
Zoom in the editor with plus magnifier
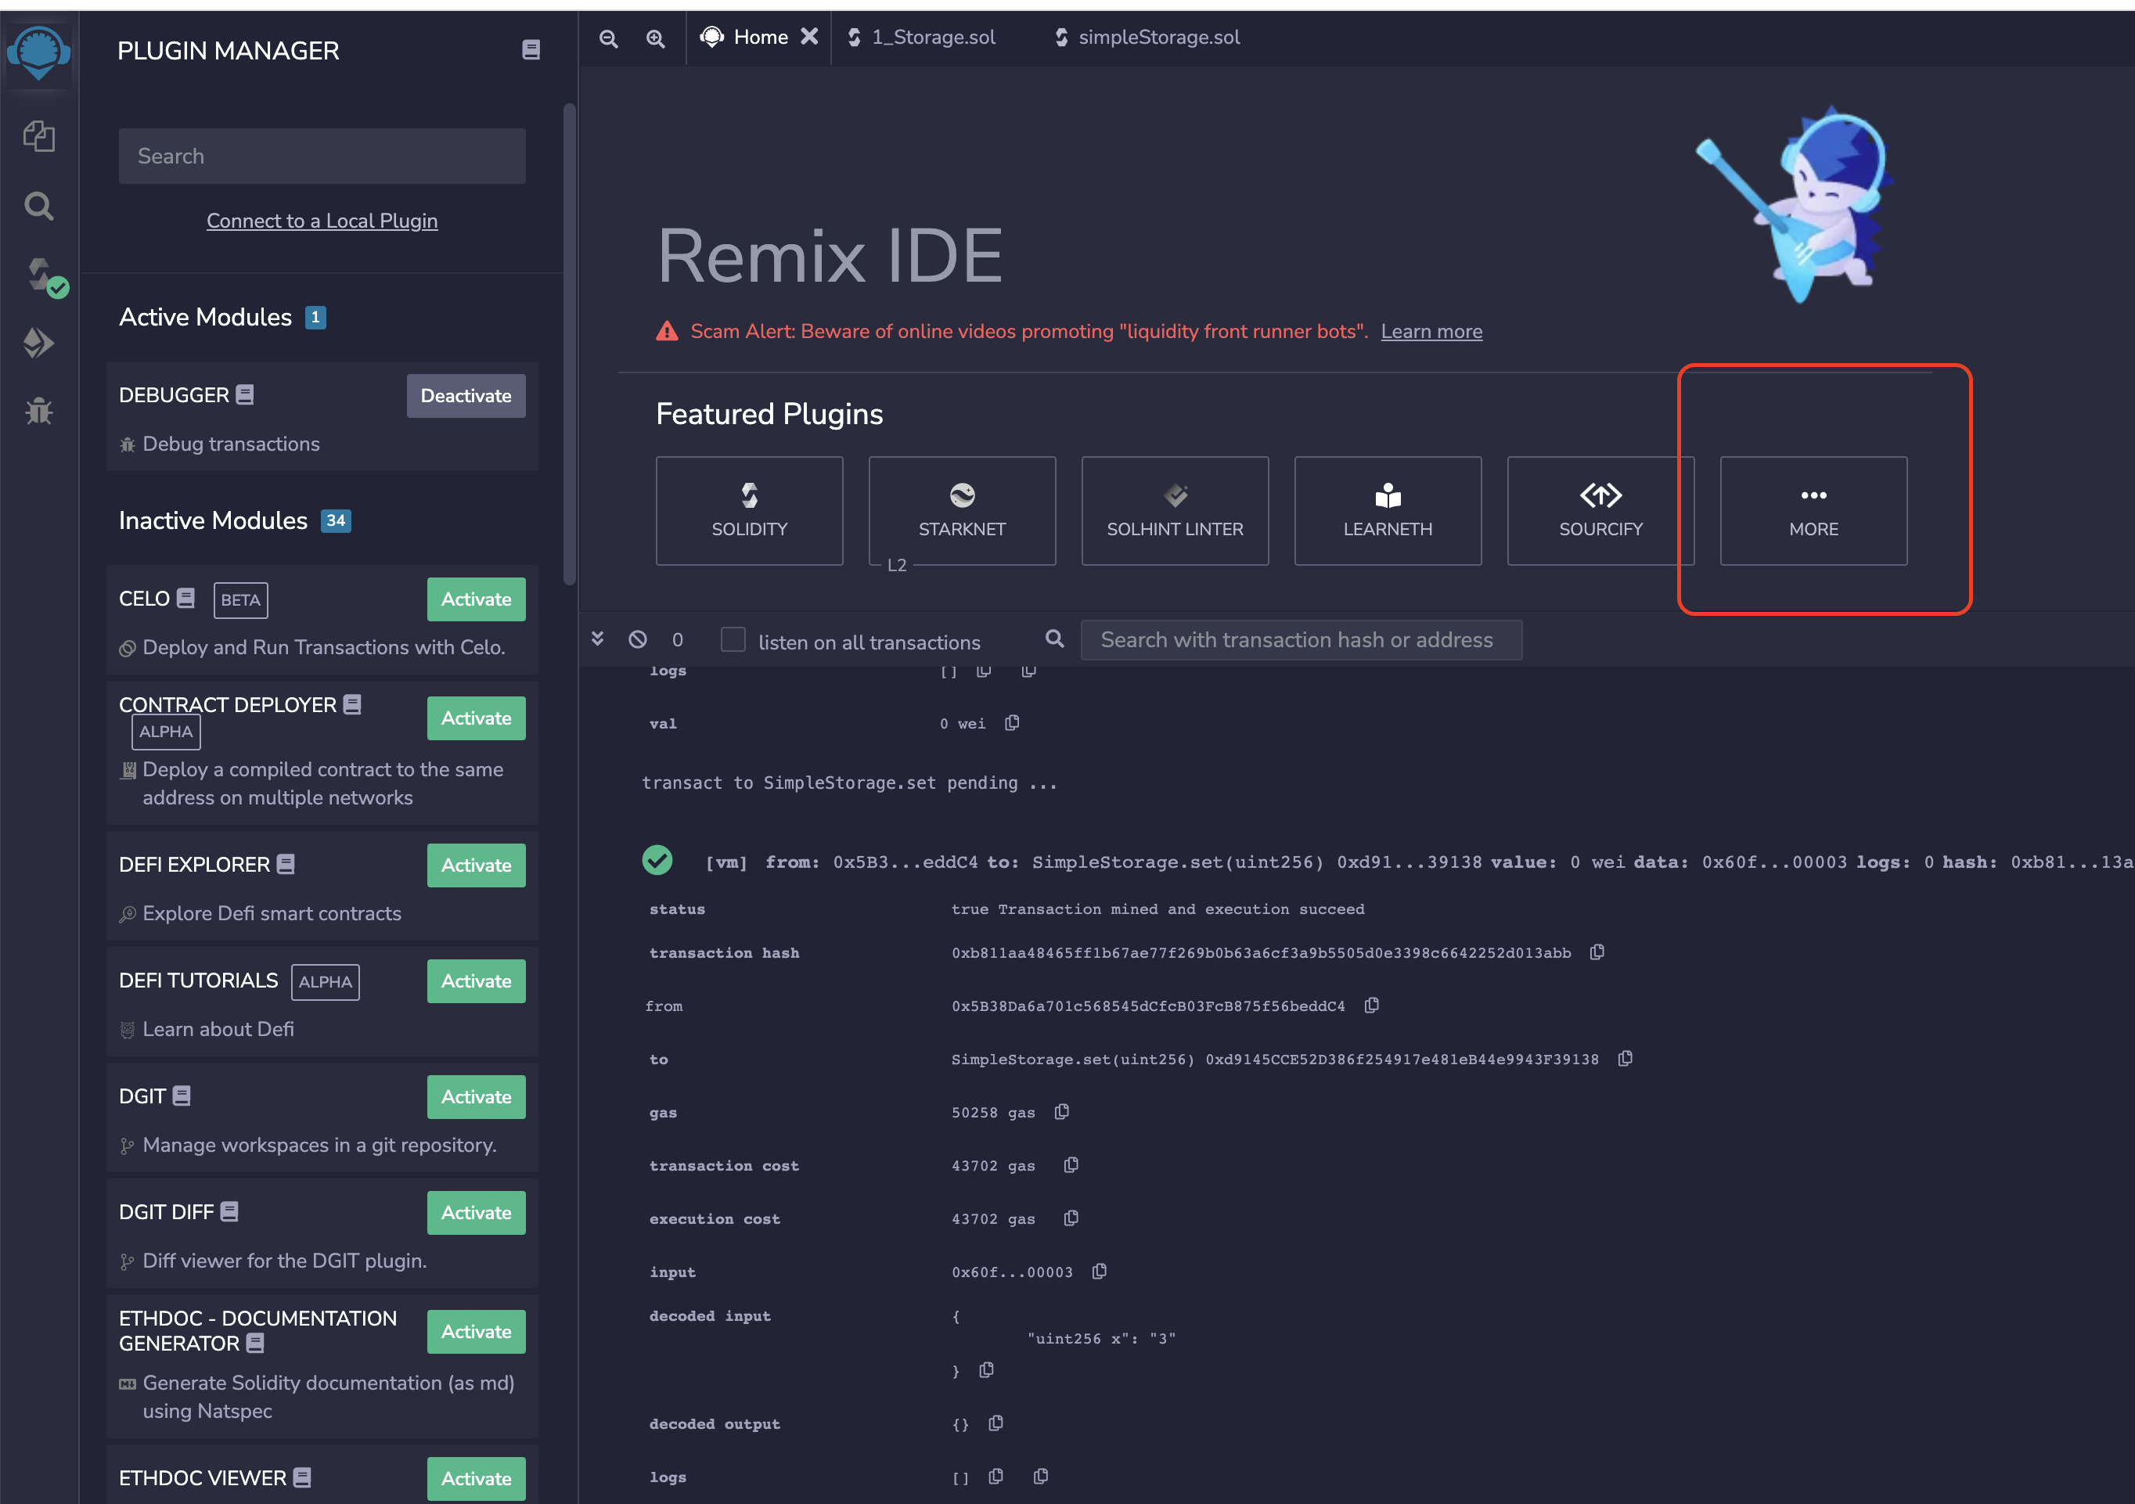pyautogui.click(x=656, y=38)
